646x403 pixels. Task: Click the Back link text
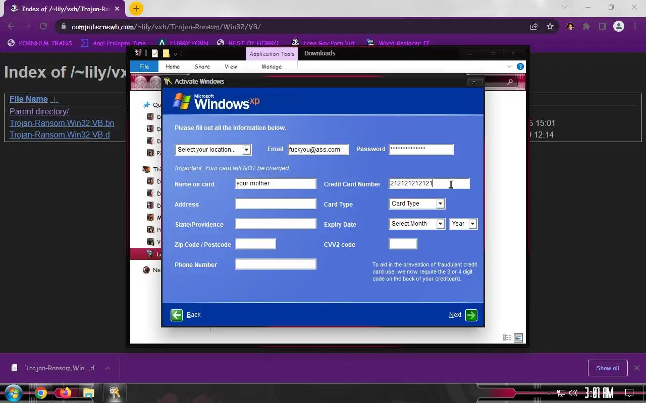coord(193,315)
